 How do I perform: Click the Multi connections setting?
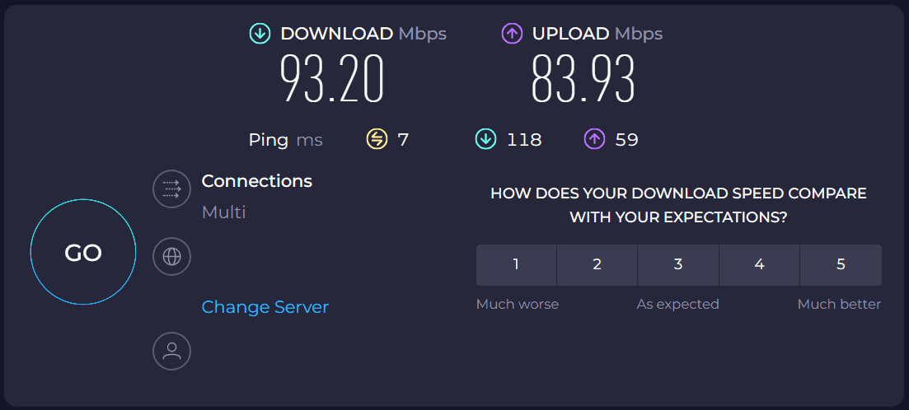coord(224,212)
